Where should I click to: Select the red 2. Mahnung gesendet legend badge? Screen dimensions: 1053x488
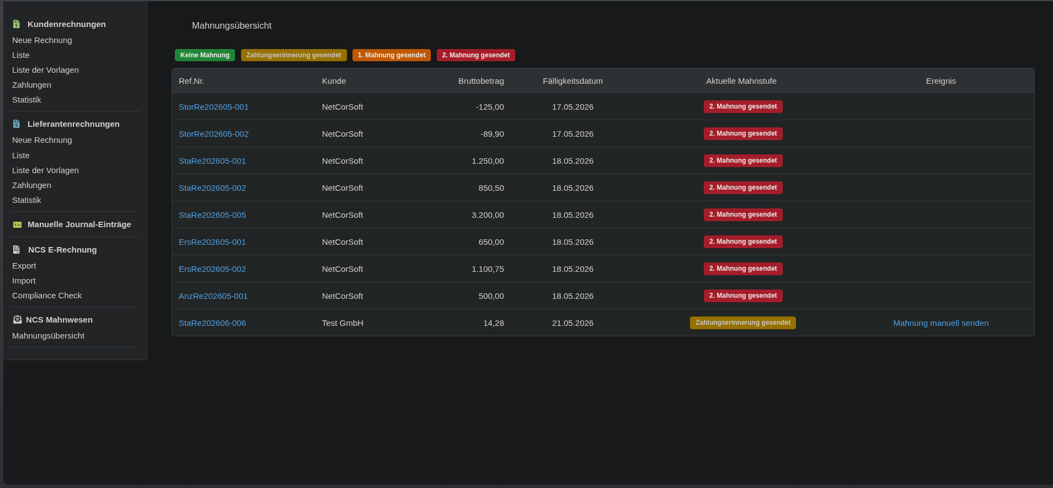[x=475, y=55]
